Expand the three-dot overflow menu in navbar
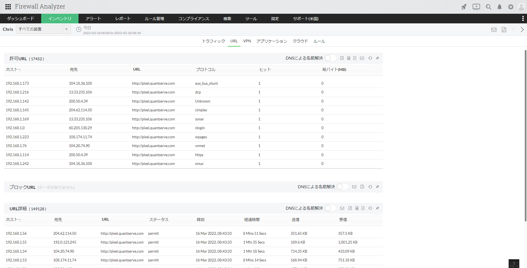527x268 pixels. click(523, 18)
